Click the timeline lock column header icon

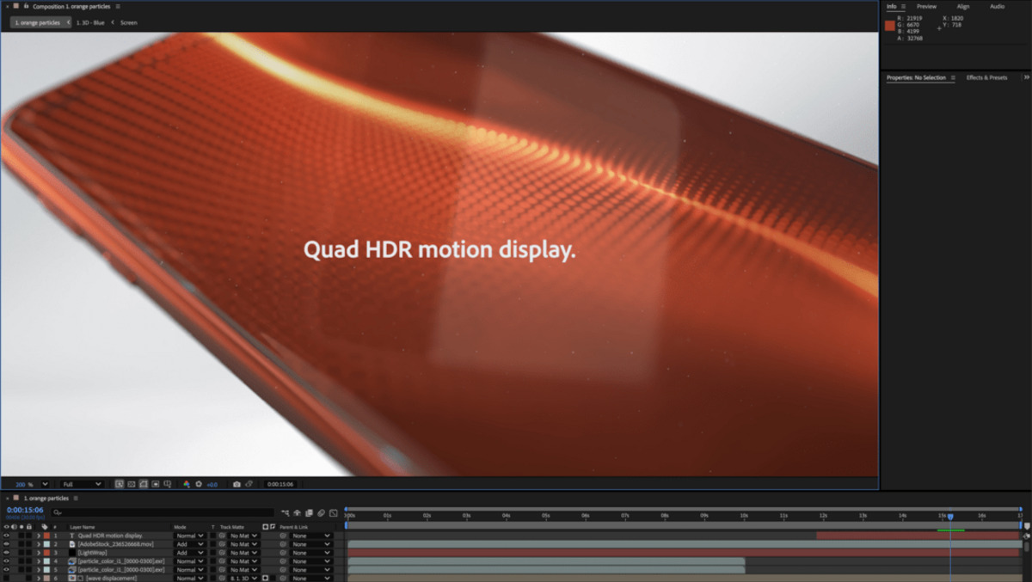(28, 527)
